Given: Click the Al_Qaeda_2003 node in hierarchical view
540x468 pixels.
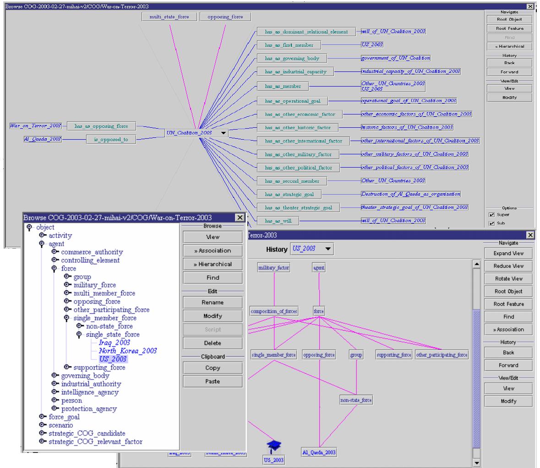Looking at the screenshot, I should click(319, 452).
